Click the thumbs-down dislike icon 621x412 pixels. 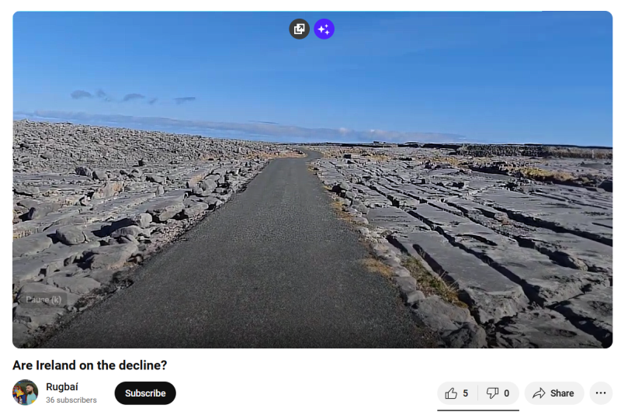(x=492, y=393)
